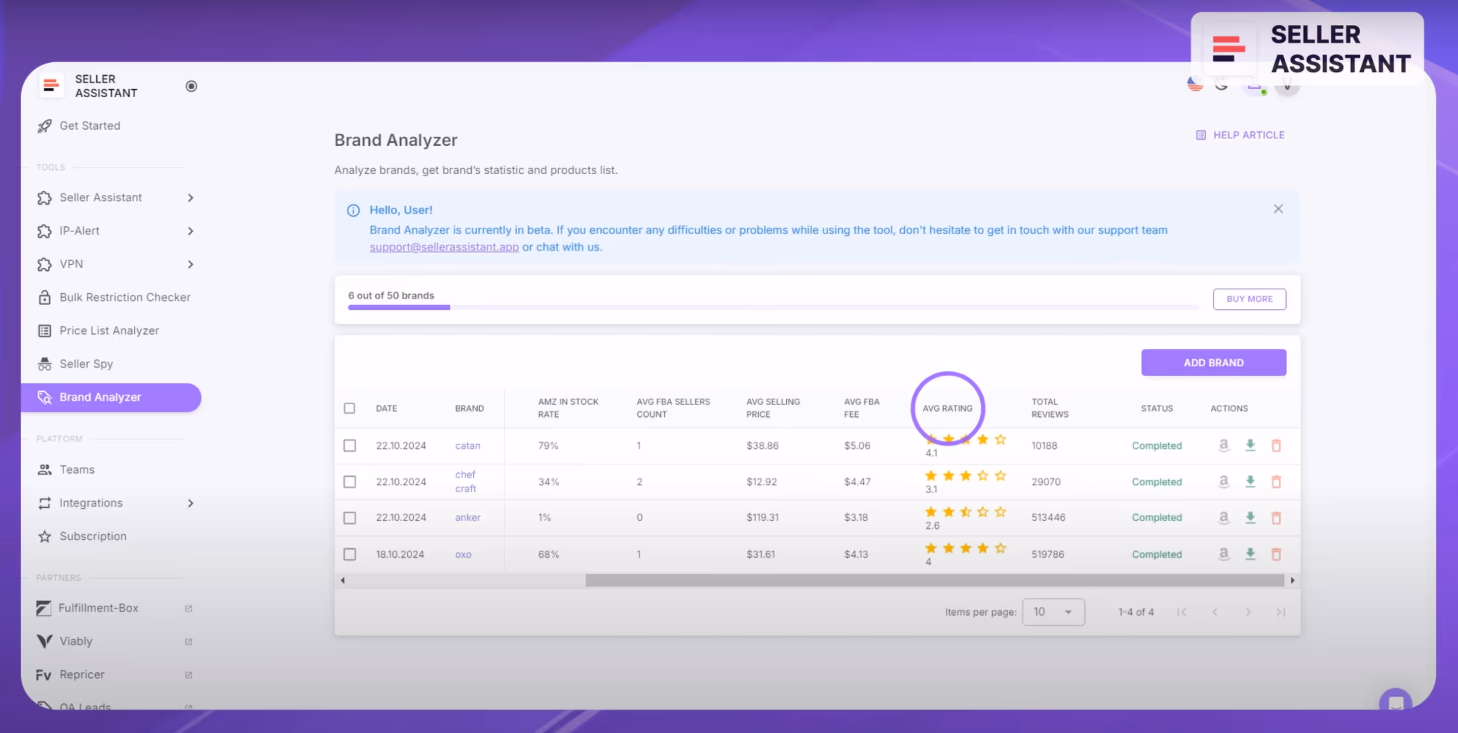
Task: Expand the Seller Assistant submenu
Action: [x=190, y=197]
